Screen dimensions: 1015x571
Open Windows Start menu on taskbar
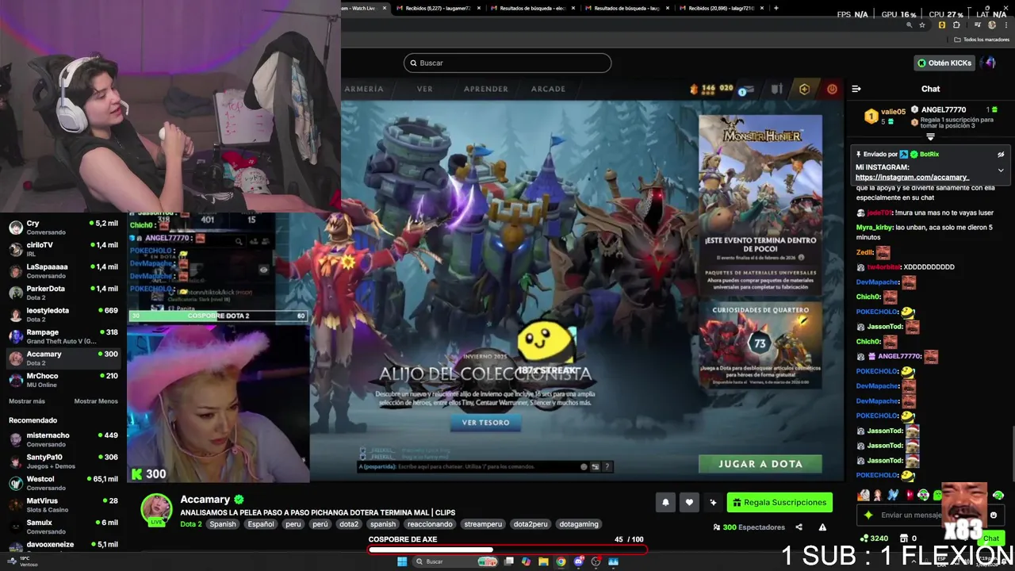[x=402, y=561]
